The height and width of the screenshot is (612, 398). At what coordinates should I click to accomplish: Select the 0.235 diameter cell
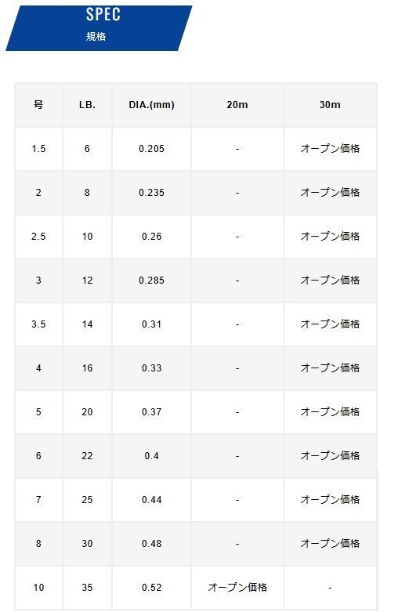tap(152, 193)
